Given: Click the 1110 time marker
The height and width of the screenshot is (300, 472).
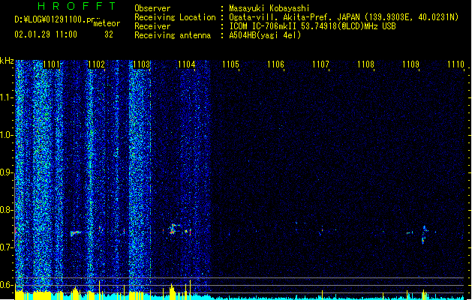Looking at the screenshot, I should pyautogui.click(x=455, y=64).
